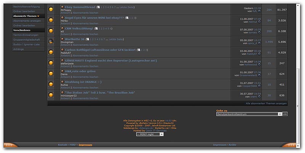Click the vertical scrollbar thumb
Image resolution: width=305 pixels, height=153 pixels.
pos(298,106)
